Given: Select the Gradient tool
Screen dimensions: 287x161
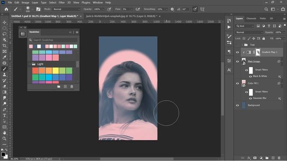Looking at the screenshot, I should (4, 92).
